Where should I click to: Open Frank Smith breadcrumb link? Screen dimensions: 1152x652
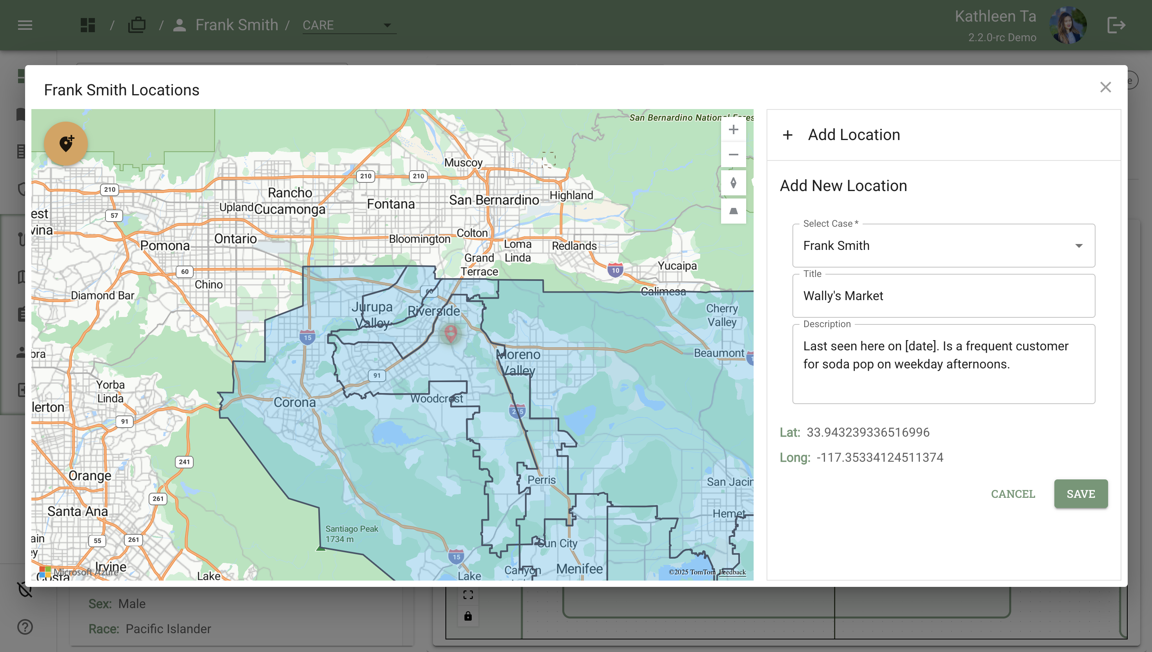point(236,25)
